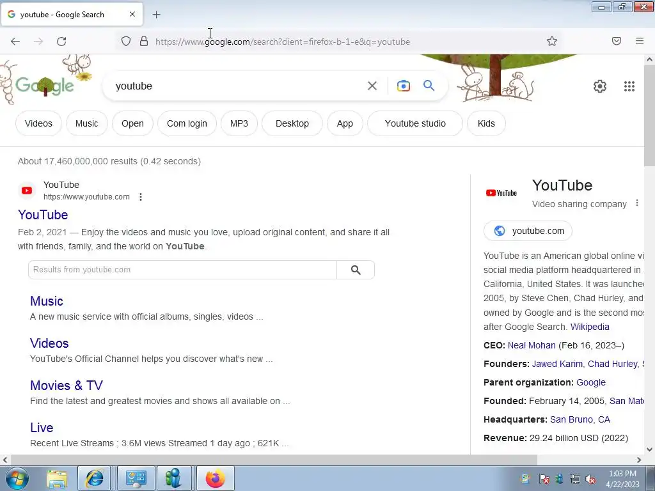Click the horizontal scrollbar left arrow
Image resolution: width=655 pixels, height=491 pixels.
pos(4,460)
